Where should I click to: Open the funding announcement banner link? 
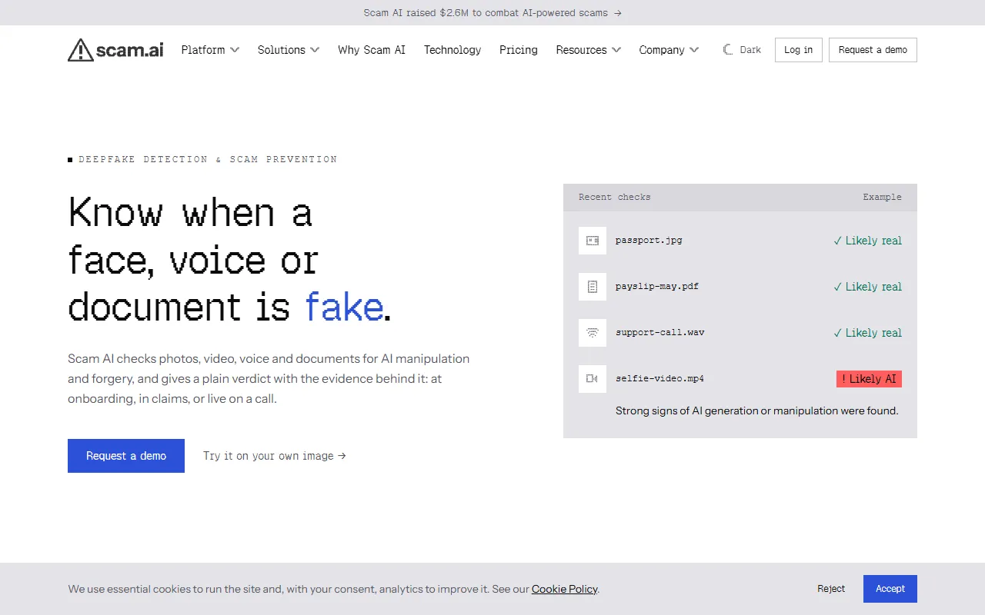(492, 13)
